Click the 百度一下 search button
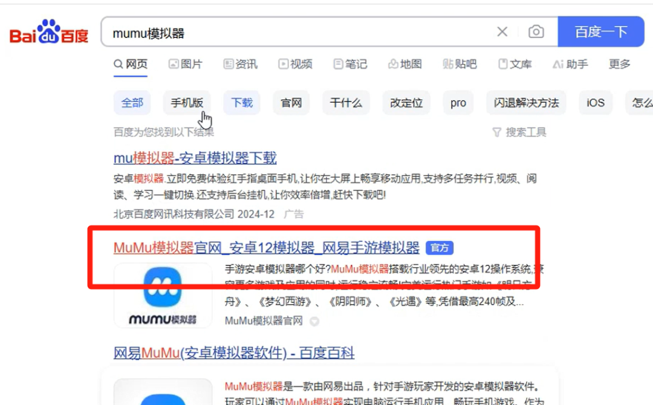 click(x=601, y=31)
